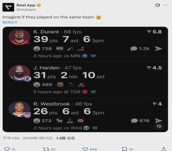Click Durant card's send arrow icon

pos(159,49)
